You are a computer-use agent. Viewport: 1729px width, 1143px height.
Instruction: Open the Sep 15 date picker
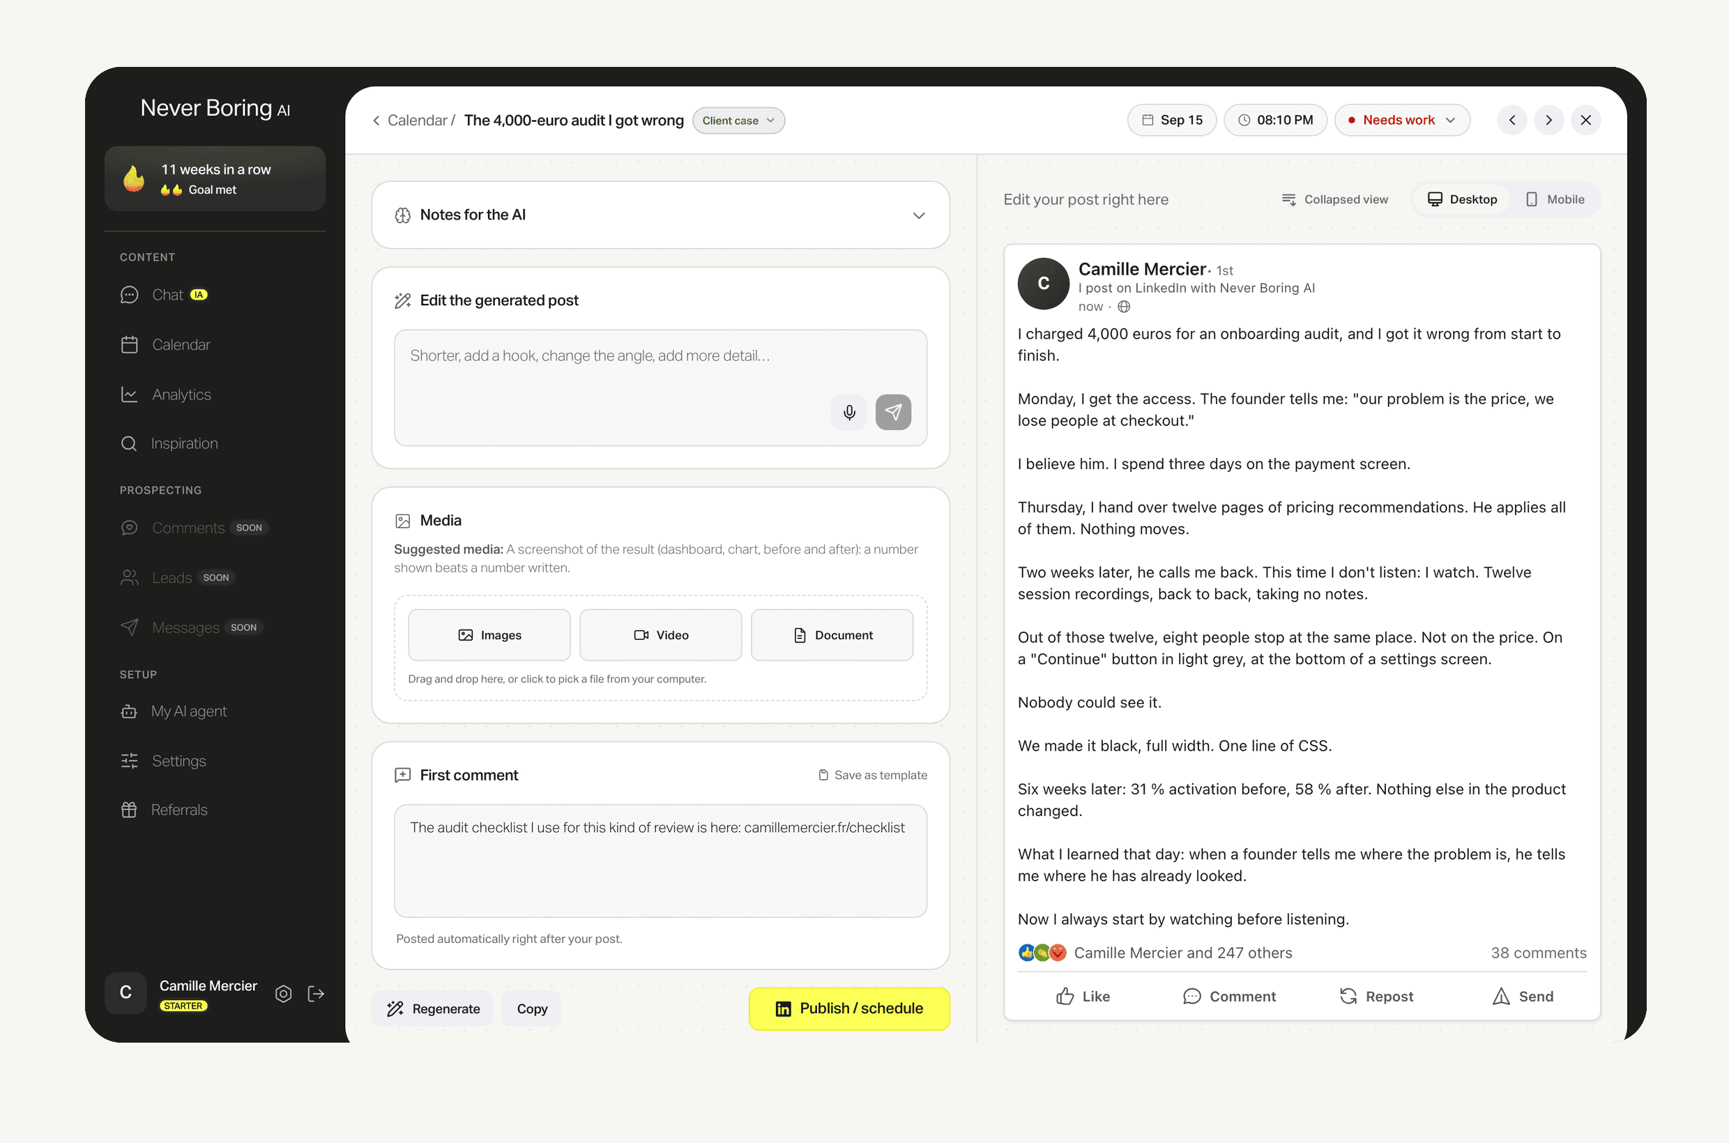click(1172, 121)
